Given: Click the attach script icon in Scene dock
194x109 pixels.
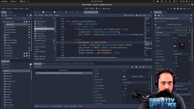Looking at the screenshot, I should 31,15.
